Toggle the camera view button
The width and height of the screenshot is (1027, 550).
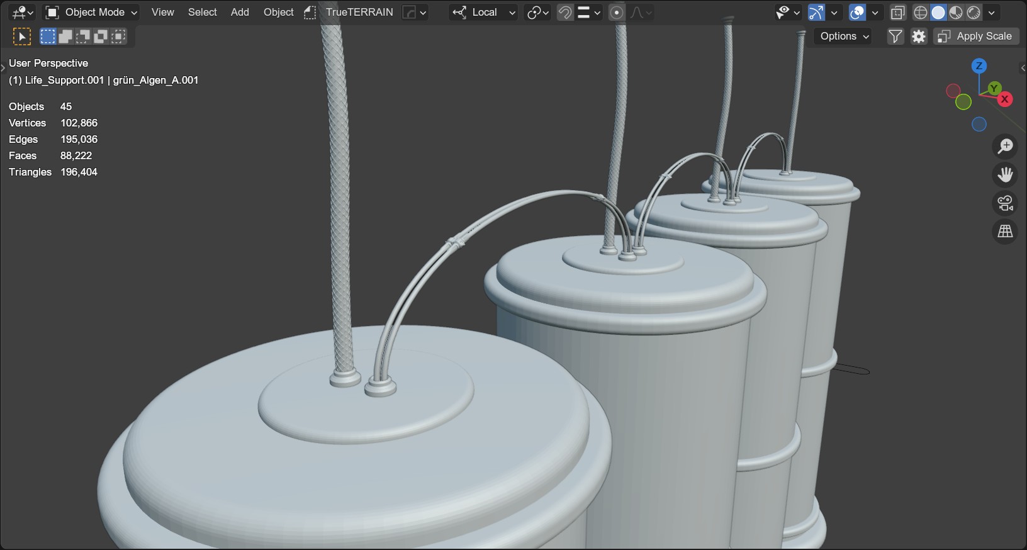point(1005,203)
